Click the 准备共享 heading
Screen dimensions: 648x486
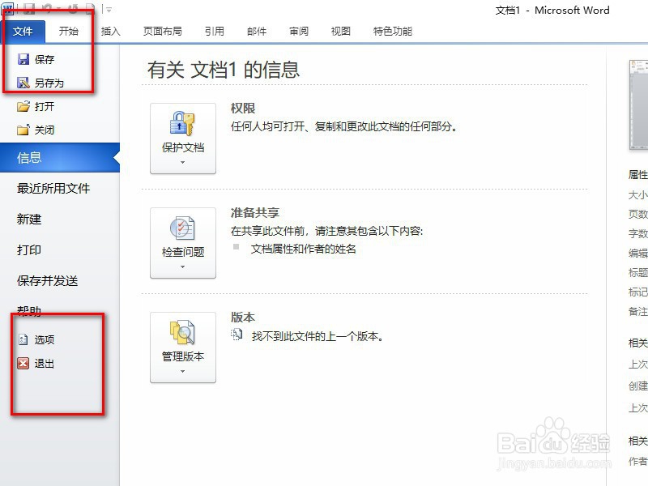tap(255, 213)
